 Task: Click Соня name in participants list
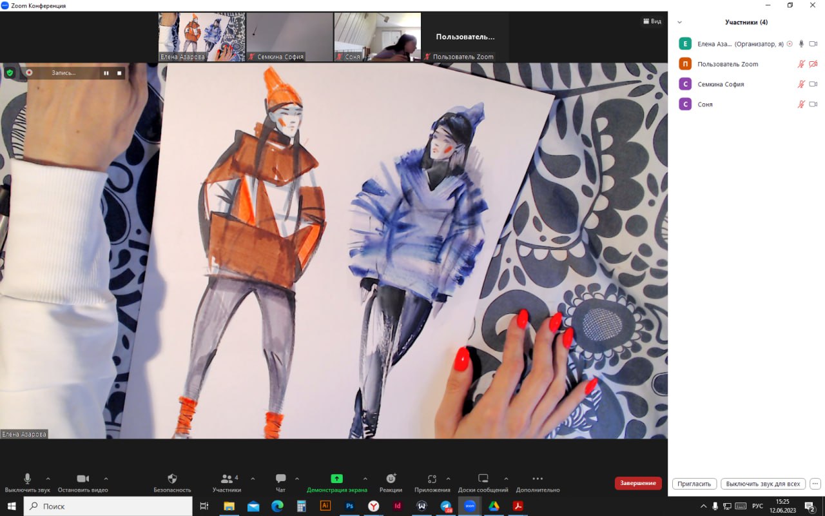(705, 104)
